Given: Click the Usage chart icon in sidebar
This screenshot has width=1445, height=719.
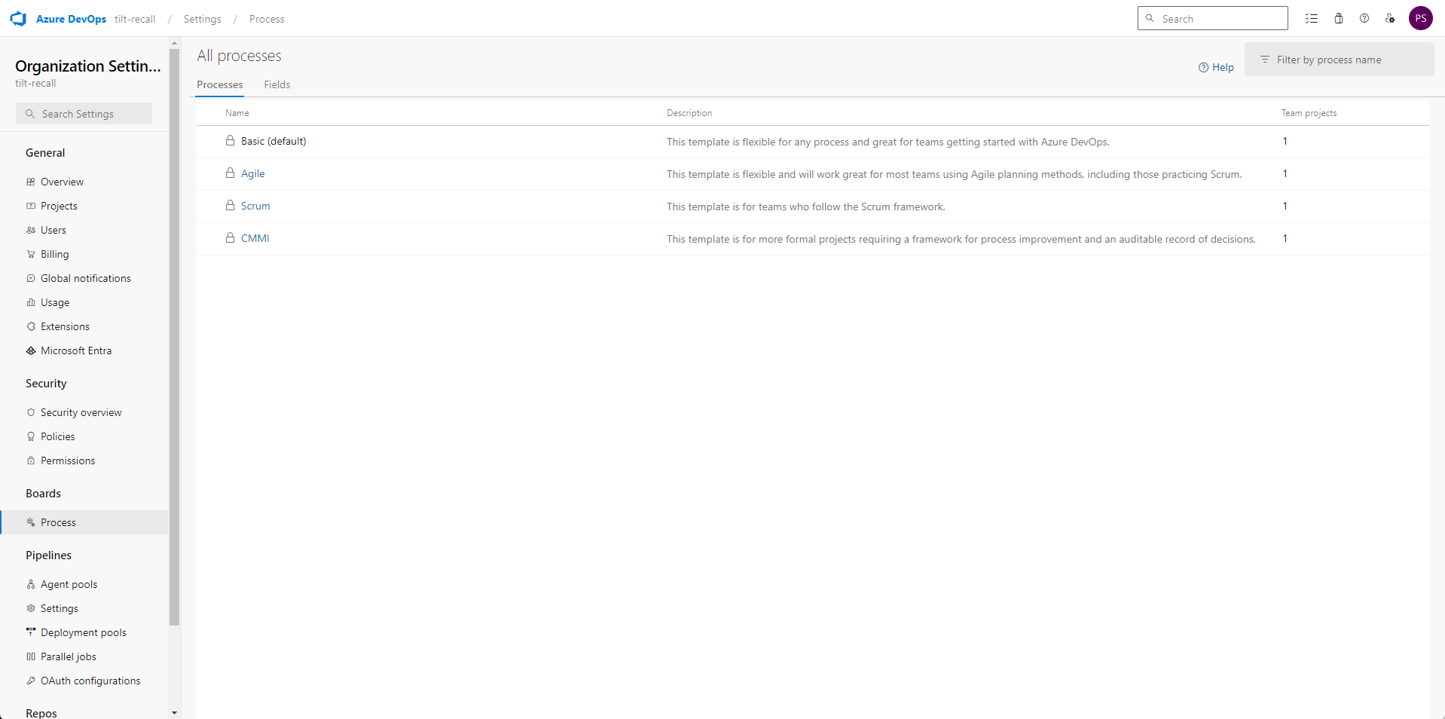Looking at the screenshot, I should point(30,302).
